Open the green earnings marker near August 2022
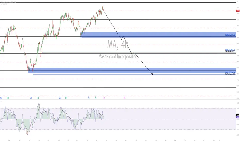This screenshot has height=142, width=240. click(8, 98)
